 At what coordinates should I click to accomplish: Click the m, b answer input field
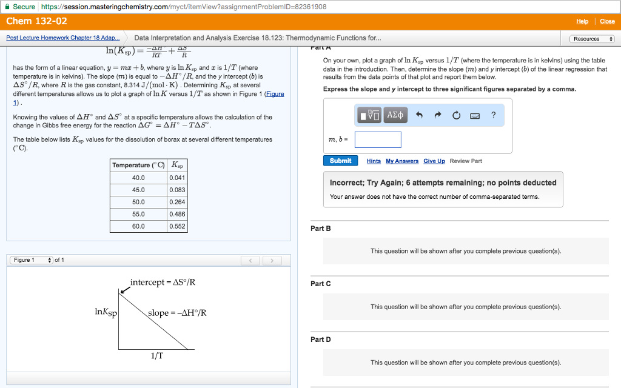click(x=378, y=140)
